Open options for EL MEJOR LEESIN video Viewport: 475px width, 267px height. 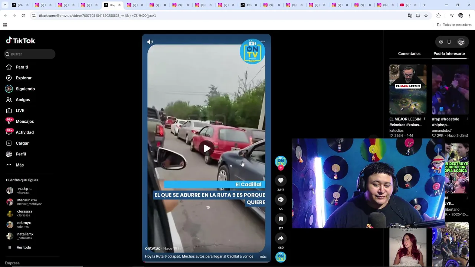point(424,119)
